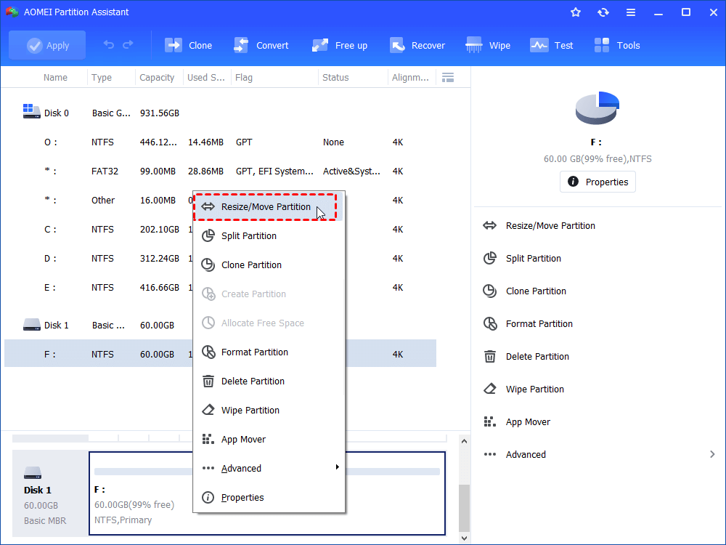Click the Format Partition icon in context menu
Screen dimensions: 726x545
208,352
